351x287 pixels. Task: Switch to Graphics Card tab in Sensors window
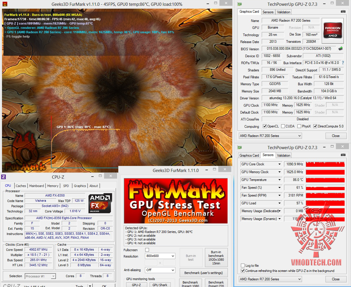249,155
